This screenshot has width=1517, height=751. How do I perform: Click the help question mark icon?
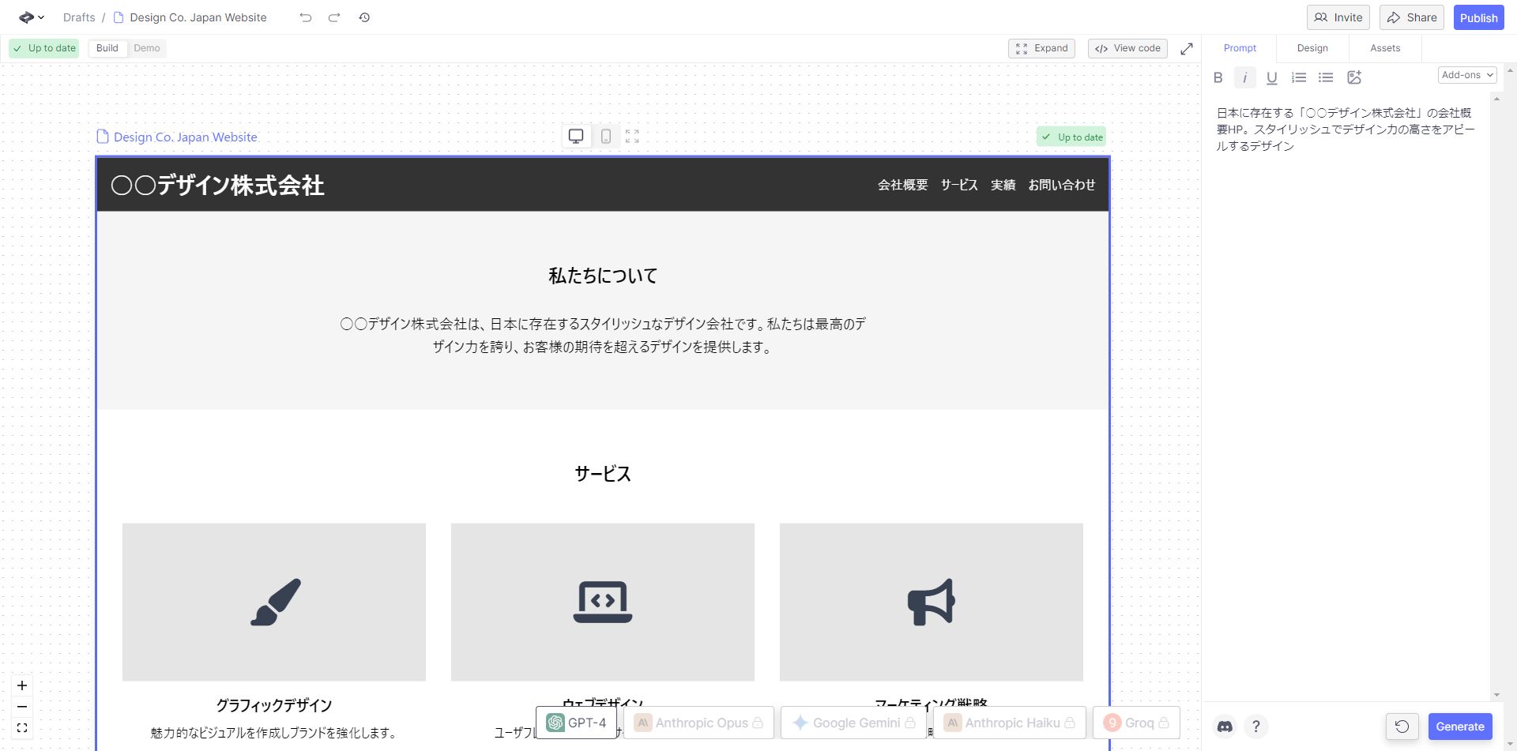(1257, 726)
